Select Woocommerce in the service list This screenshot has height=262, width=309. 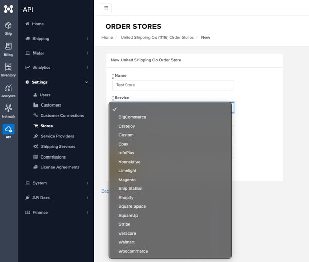coord(133,251)
